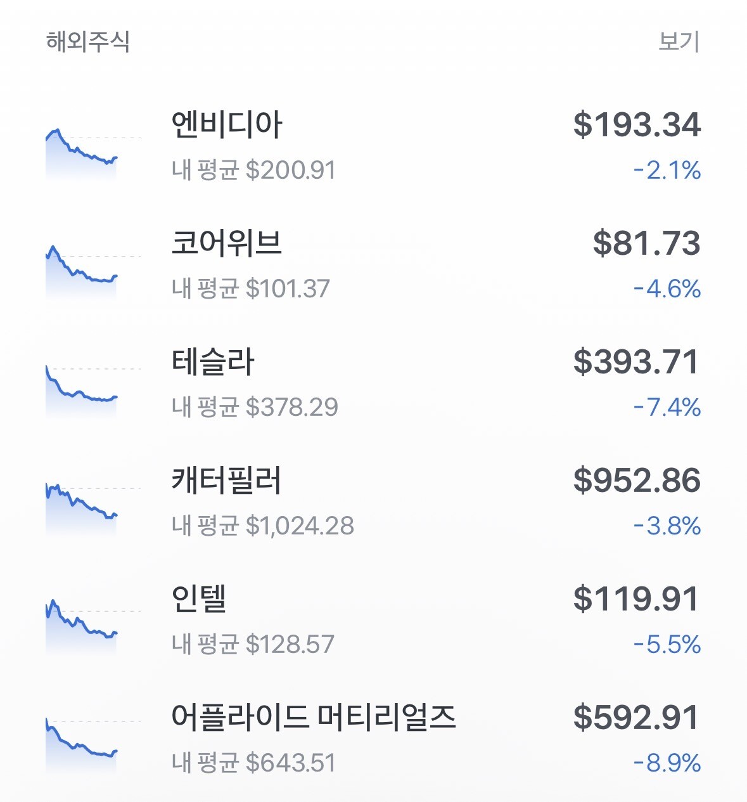Screen dimensions: 747x802
Task: Open the 테슬라 mini price chart
Action: coord(93,391)
